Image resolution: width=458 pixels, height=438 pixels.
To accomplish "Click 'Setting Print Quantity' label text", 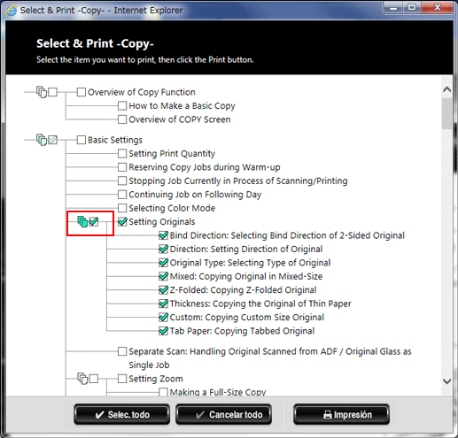I will pos(172,154).
